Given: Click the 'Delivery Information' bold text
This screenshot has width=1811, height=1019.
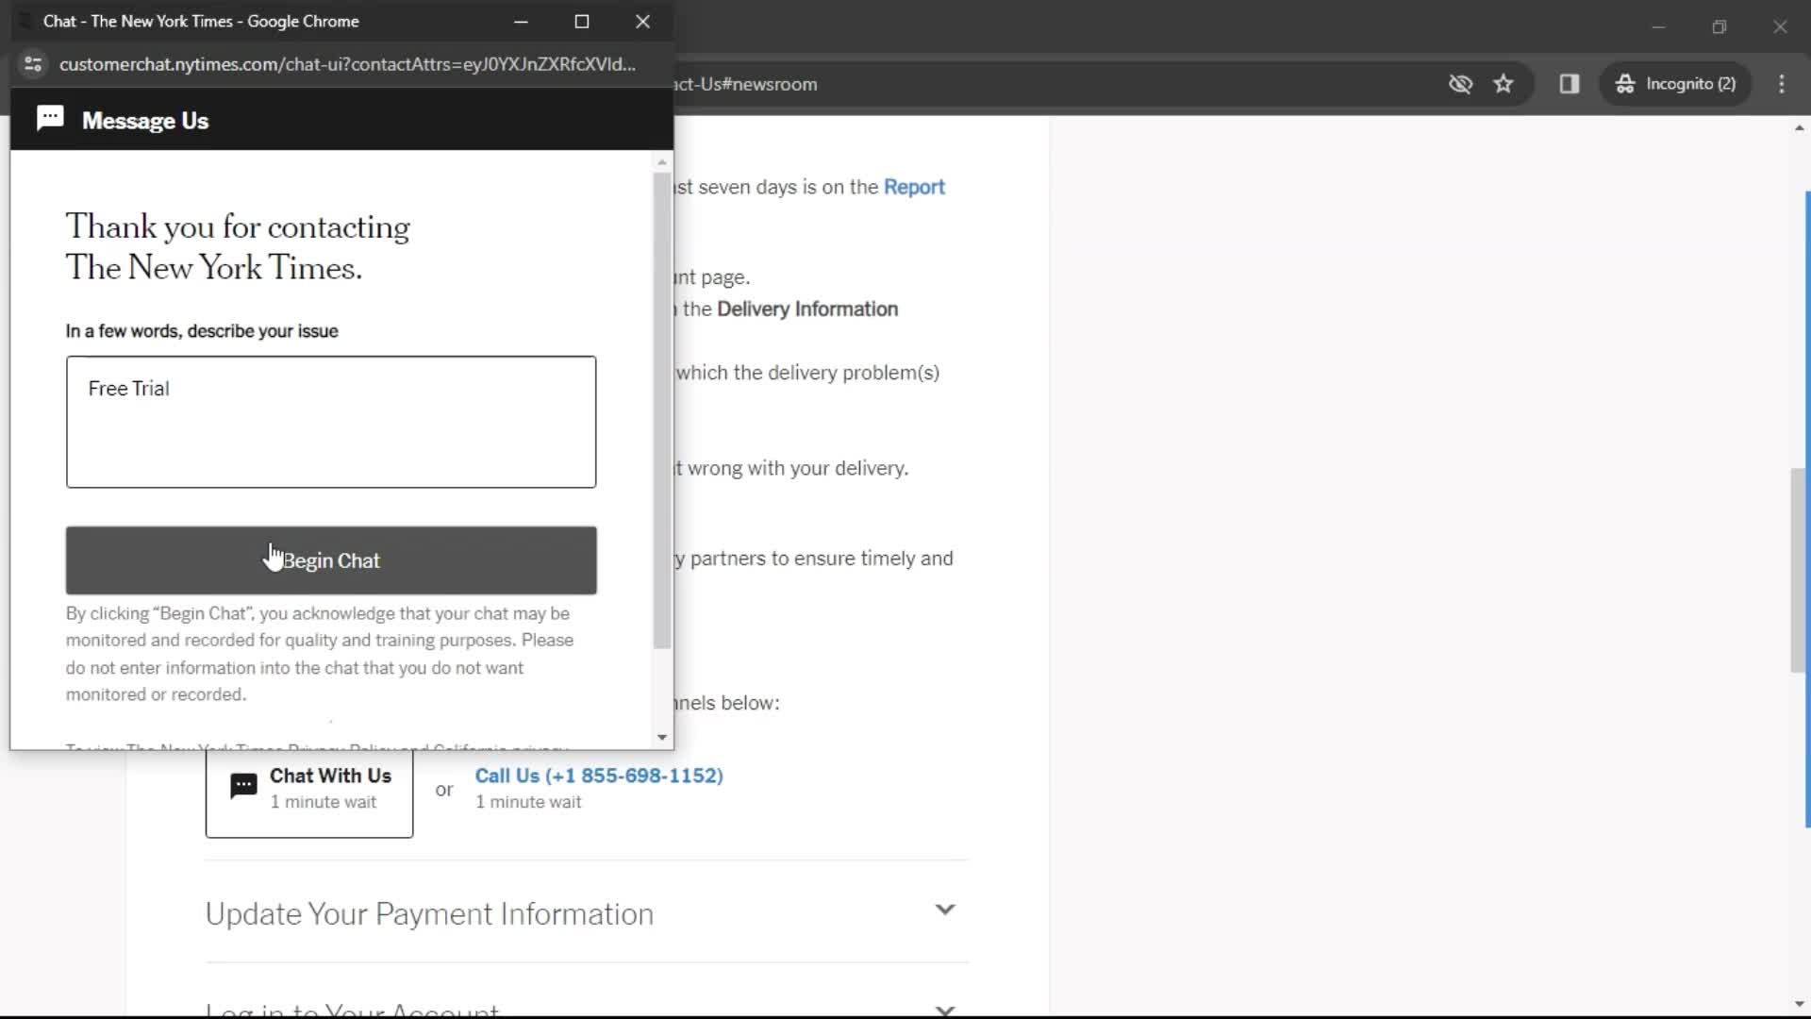Looking at the screenshot, I should tap(807, 309).
